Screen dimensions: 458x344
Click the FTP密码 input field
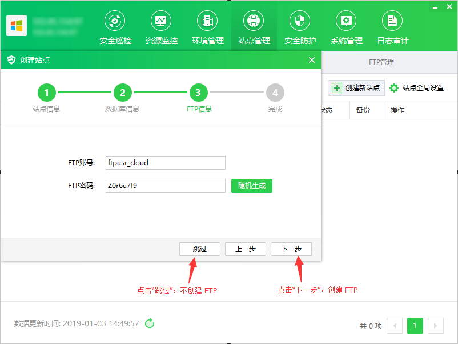click(165, 186)
